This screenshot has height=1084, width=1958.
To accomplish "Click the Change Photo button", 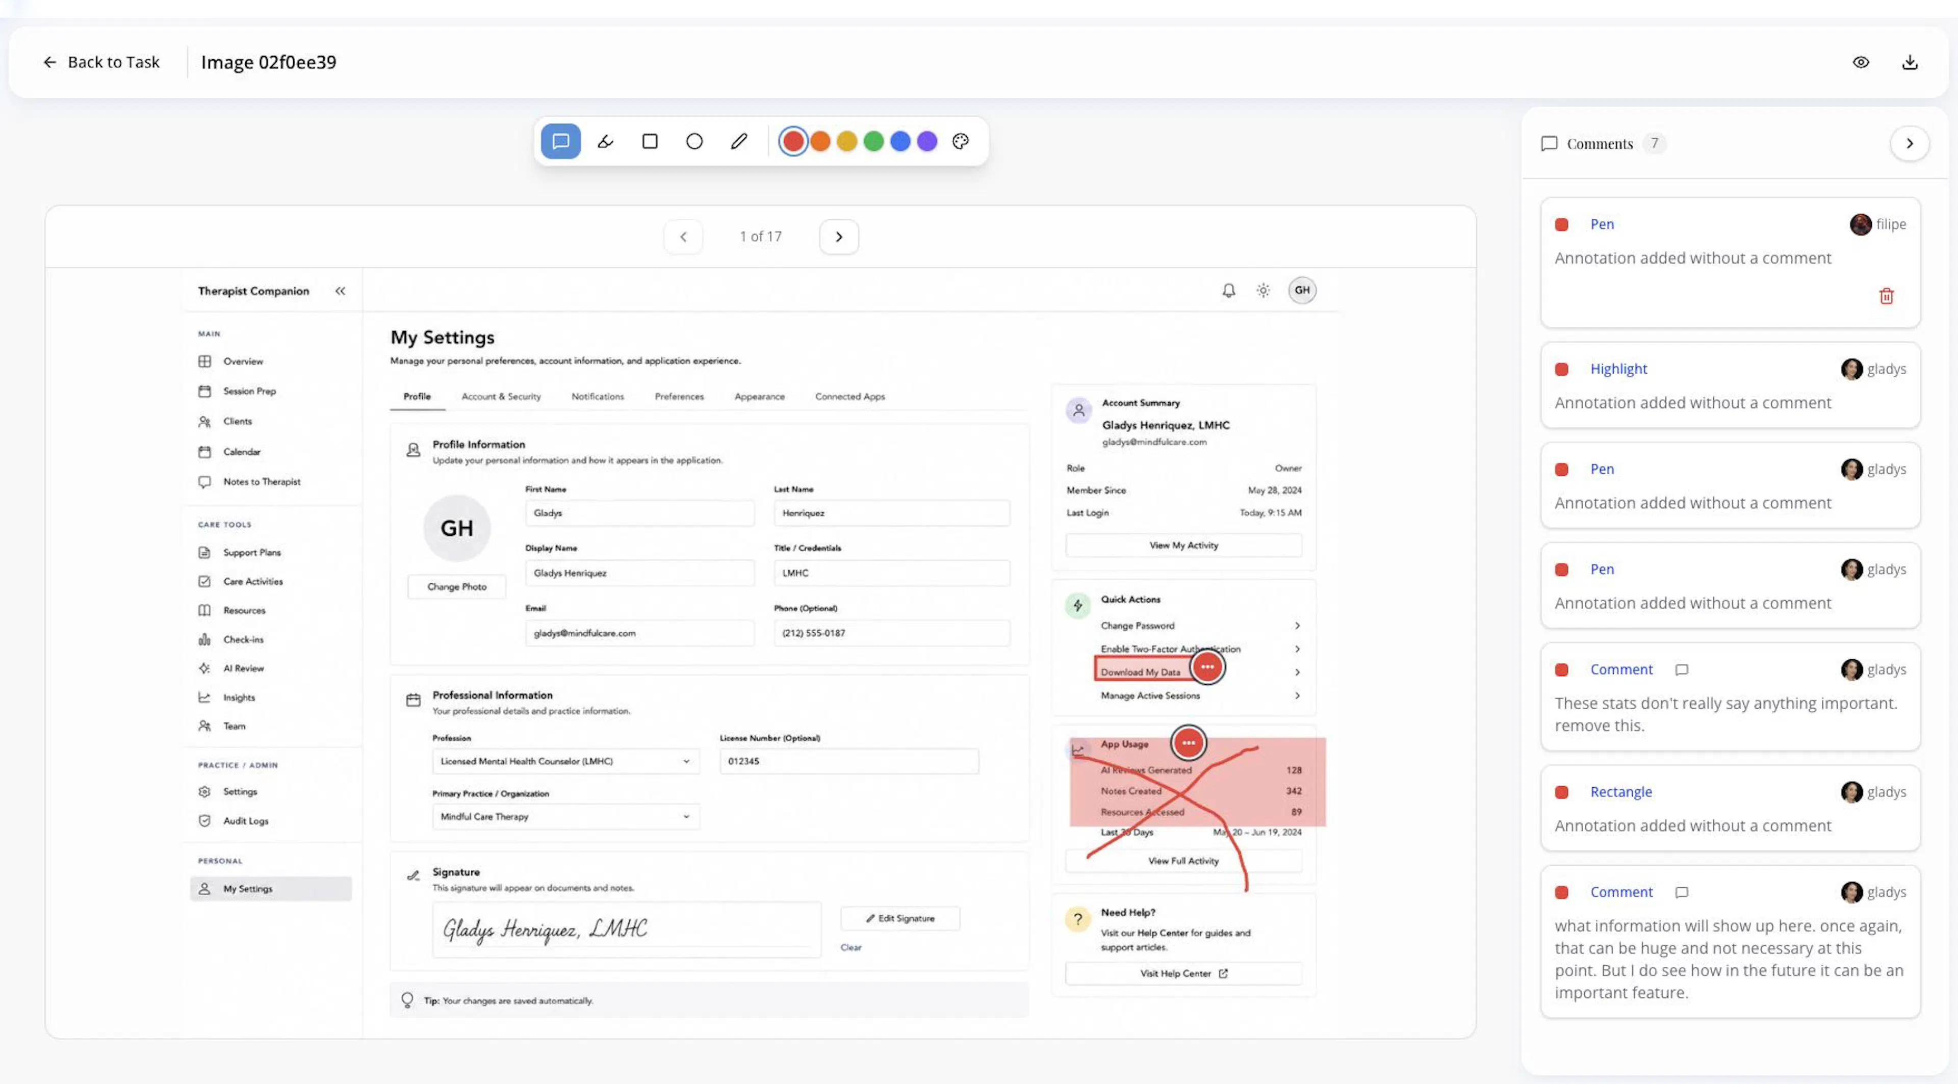I will click(456, 587).
